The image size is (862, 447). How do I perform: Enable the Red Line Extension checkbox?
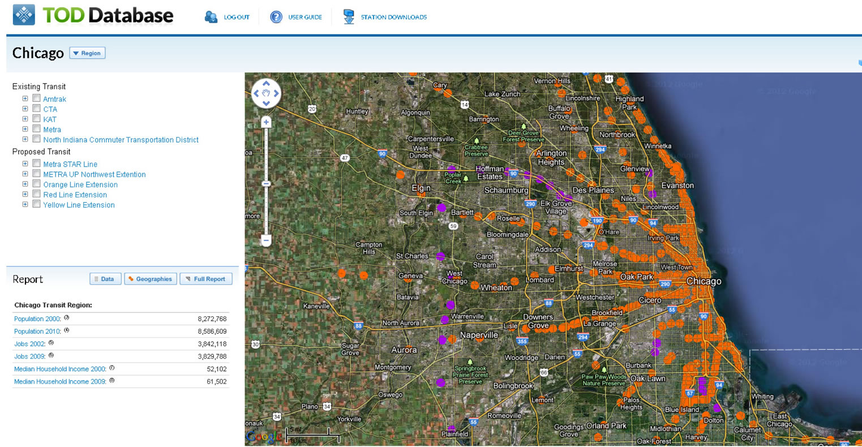pos(36,194)
